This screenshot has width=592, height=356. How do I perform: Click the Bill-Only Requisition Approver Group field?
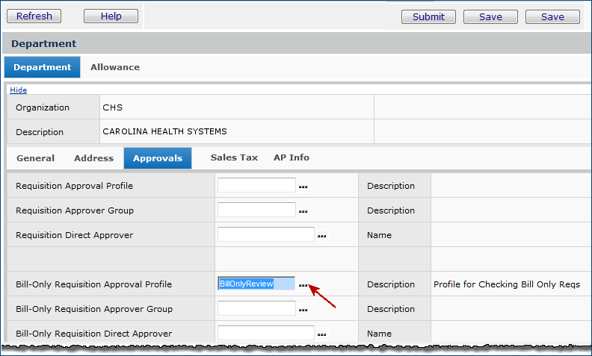[x=256, y=308]
